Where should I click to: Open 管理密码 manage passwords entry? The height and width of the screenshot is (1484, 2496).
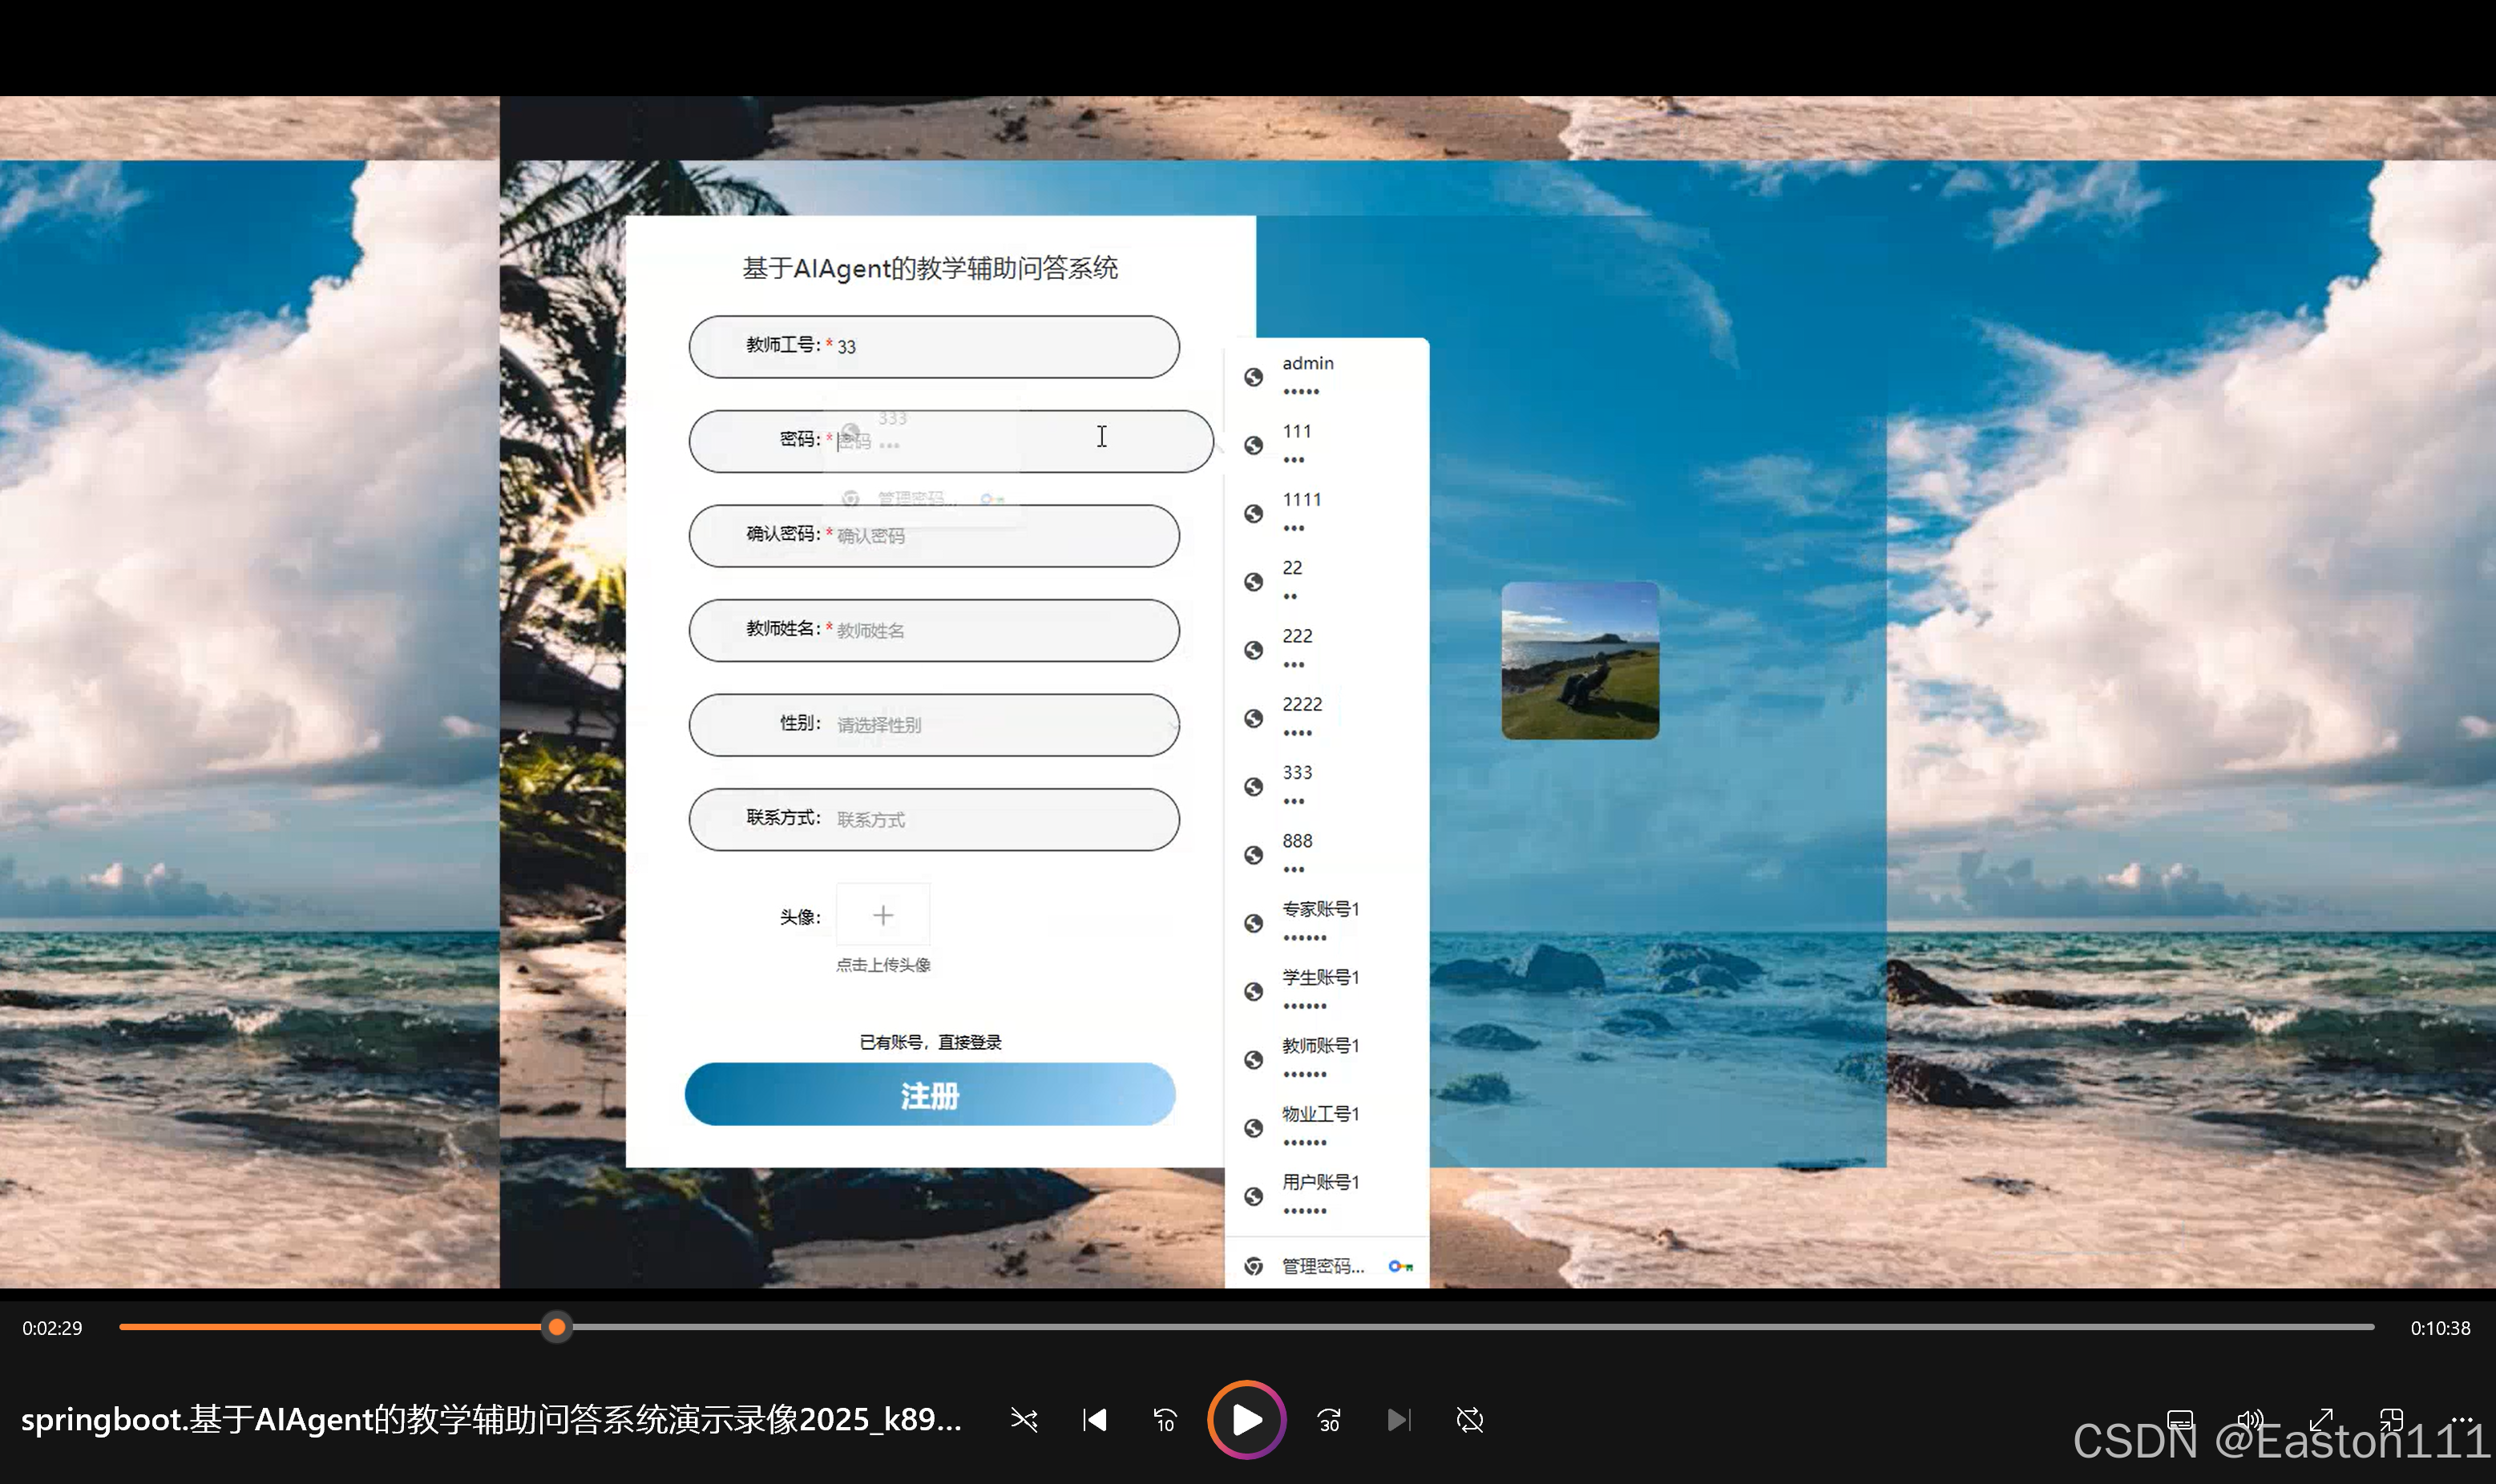[1322, 1266]
